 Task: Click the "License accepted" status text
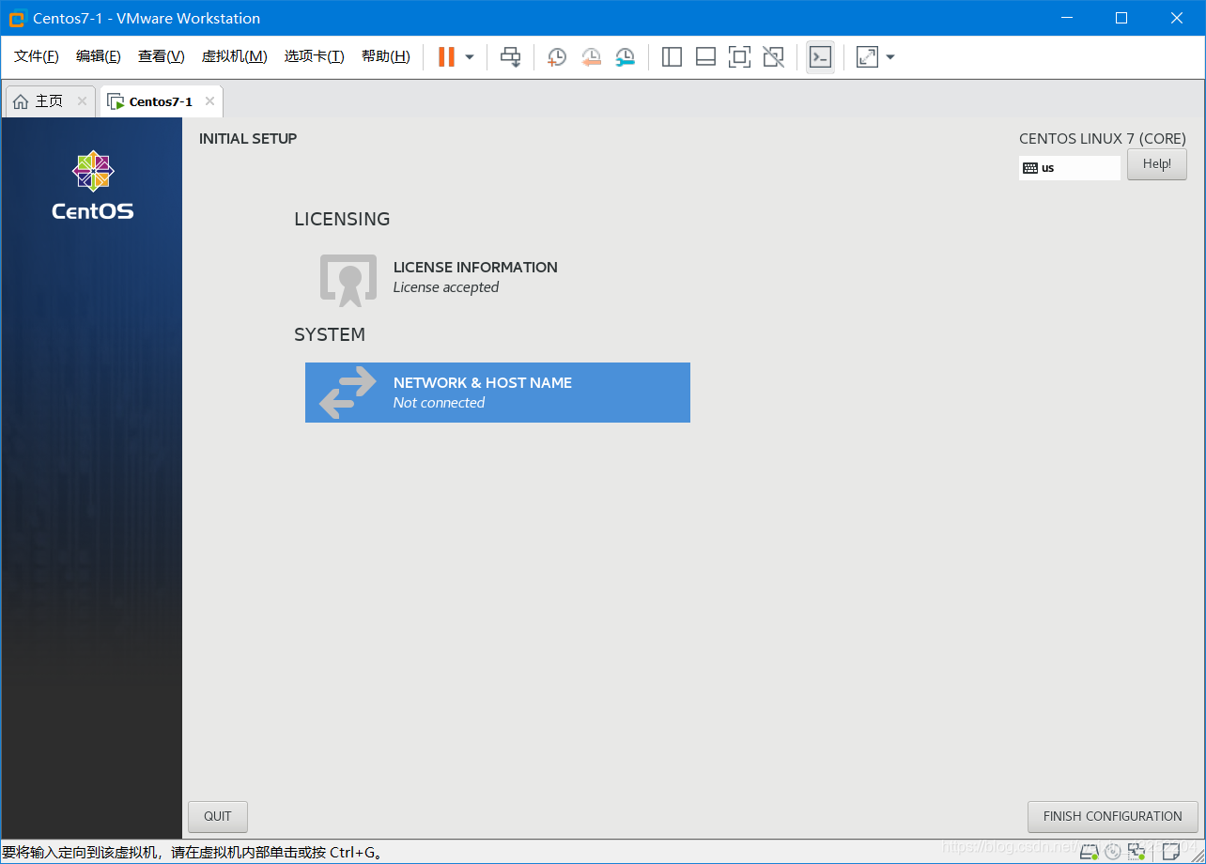pos(446,287)
